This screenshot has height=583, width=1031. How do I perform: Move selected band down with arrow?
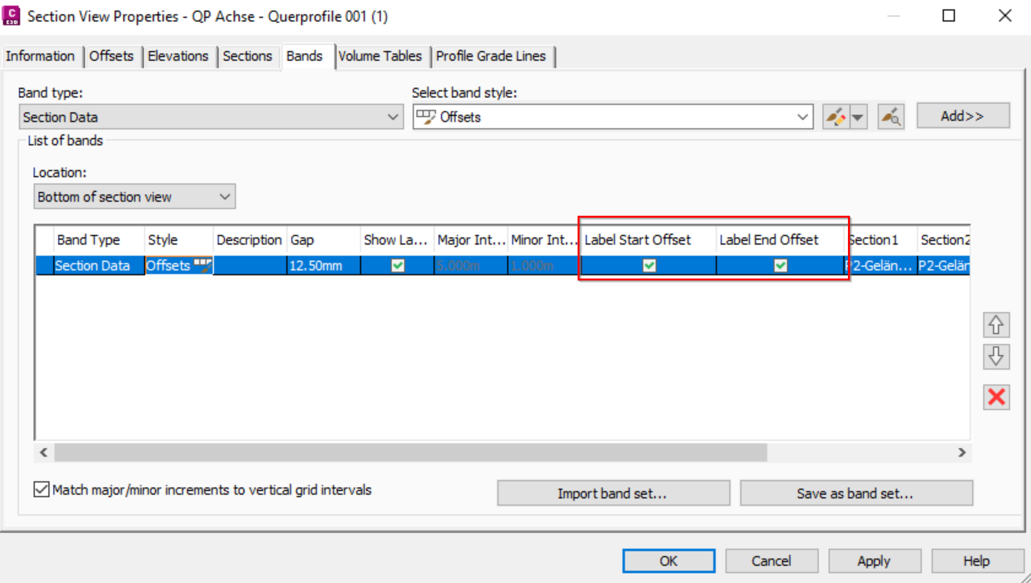point(996,356)
